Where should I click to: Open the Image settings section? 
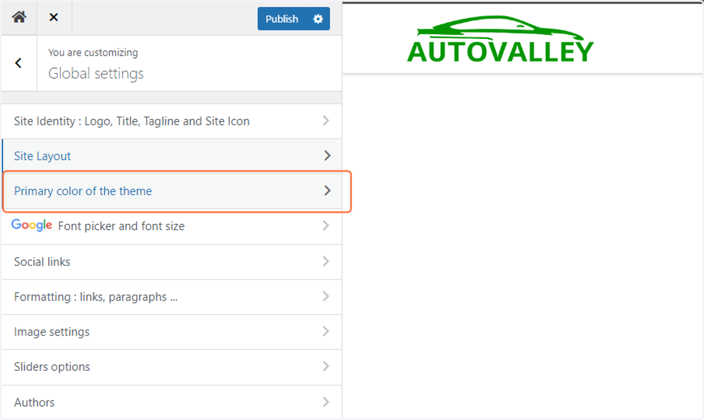pyautogui.click(x=171, y=332)
